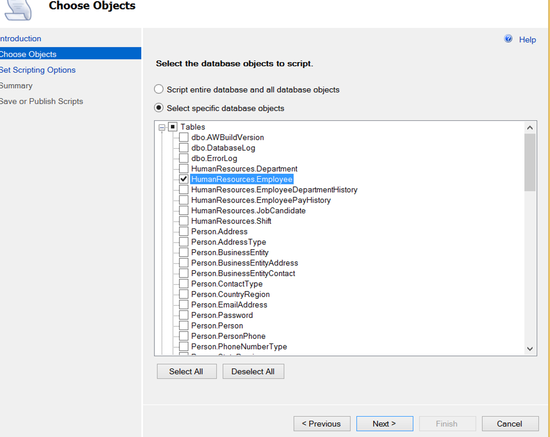Image resolution: width=550 pixels, height=437 pixels.
Task: Open the Introduction wizard page
Action: (20, 39)
